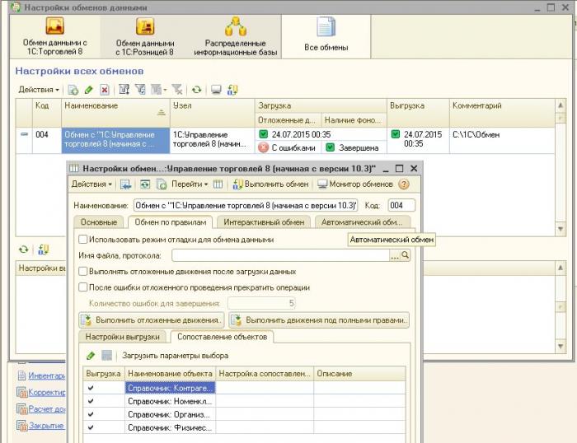Click 'Выполнить отложенные движения...' button

(x=151, y=320)
